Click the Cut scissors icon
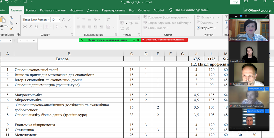Image resolution: width=274 pixels, height=138 pixels. (x=11, y=18)
